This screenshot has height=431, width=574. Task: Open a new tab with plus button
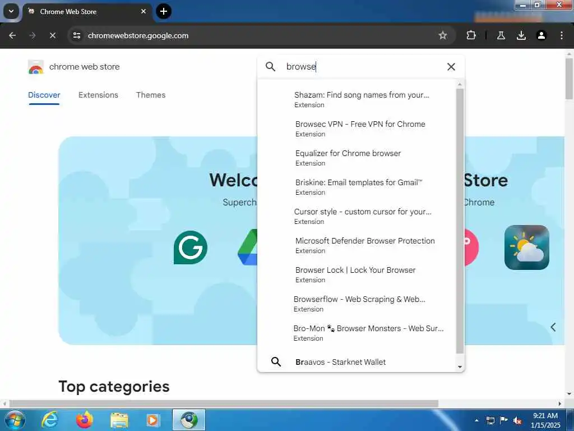pos(164,11)
